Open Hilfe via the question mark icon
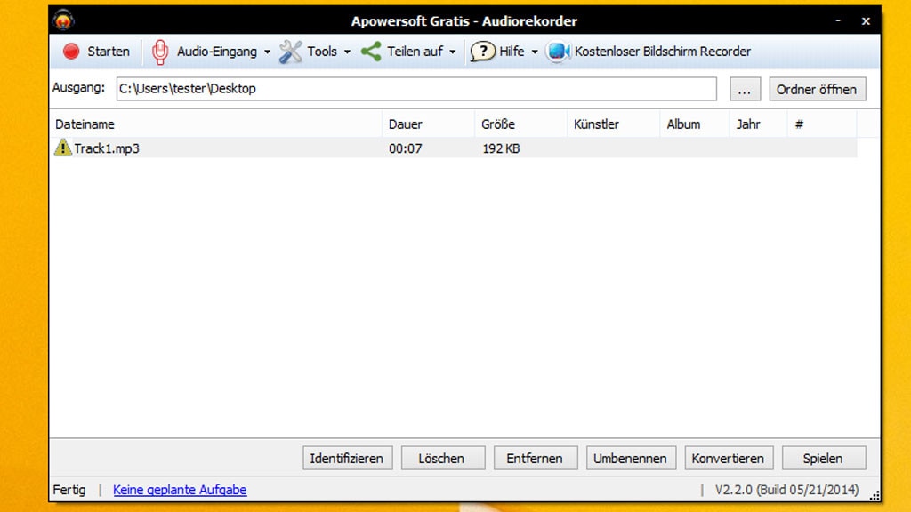The image size is (911, 512). (481, 52)
